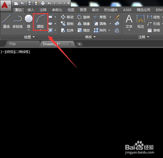Click the Rectangle draw icon
This screenshot has height=158, width=163.
coord(50,17)
